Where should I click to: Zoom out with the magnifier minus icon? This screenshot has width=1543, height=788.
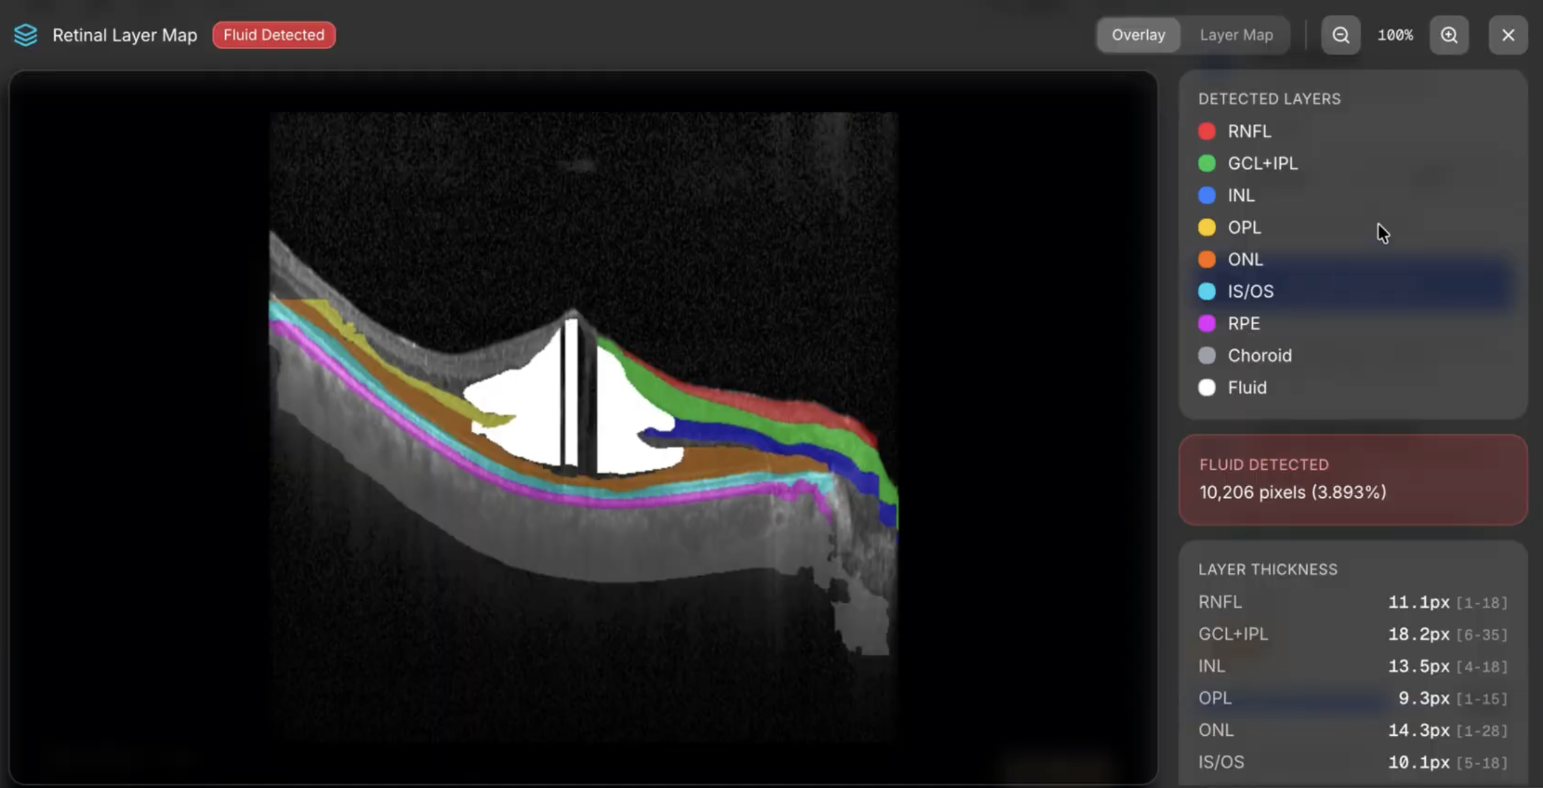point(1341,35)
